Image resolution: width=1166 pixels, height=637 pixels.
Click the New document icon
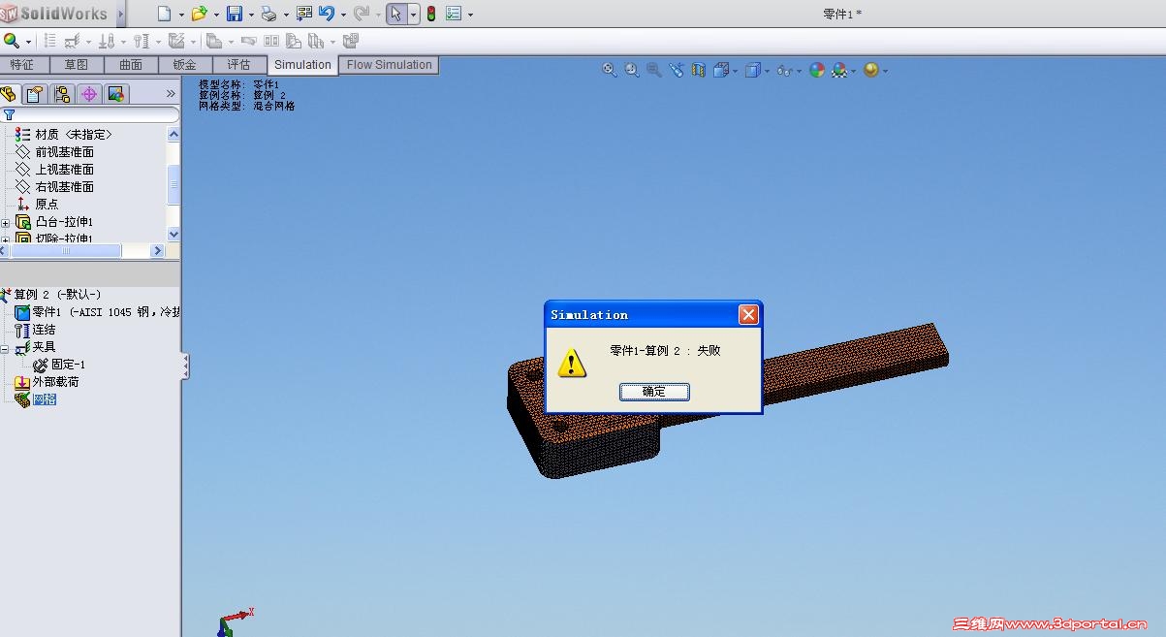tap(165, 14)
